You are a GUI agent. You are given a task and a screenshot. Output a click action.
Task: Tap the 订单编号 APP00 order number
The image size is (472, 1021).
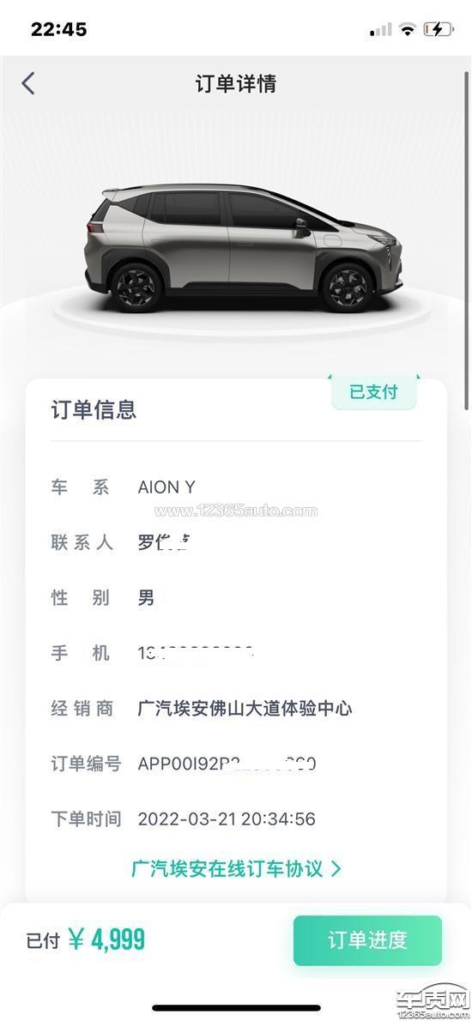(x=227, y=764)
